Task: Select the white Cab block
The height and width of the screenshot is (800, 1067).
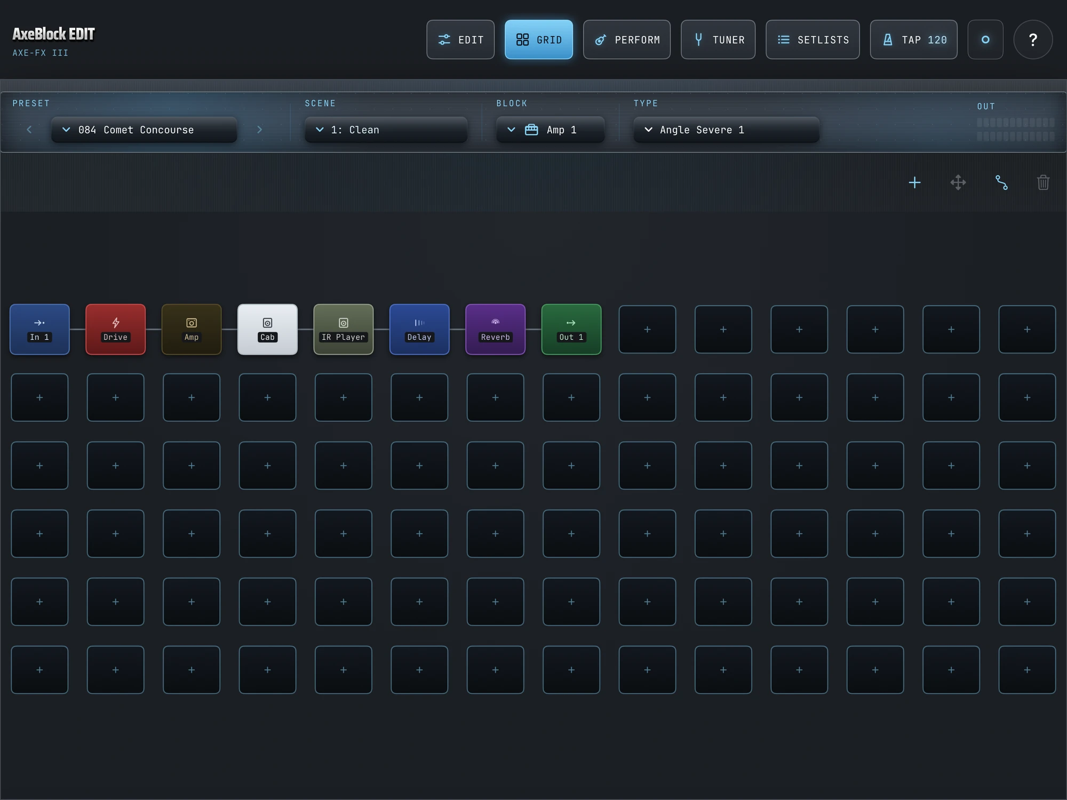Action: (267, 329)
